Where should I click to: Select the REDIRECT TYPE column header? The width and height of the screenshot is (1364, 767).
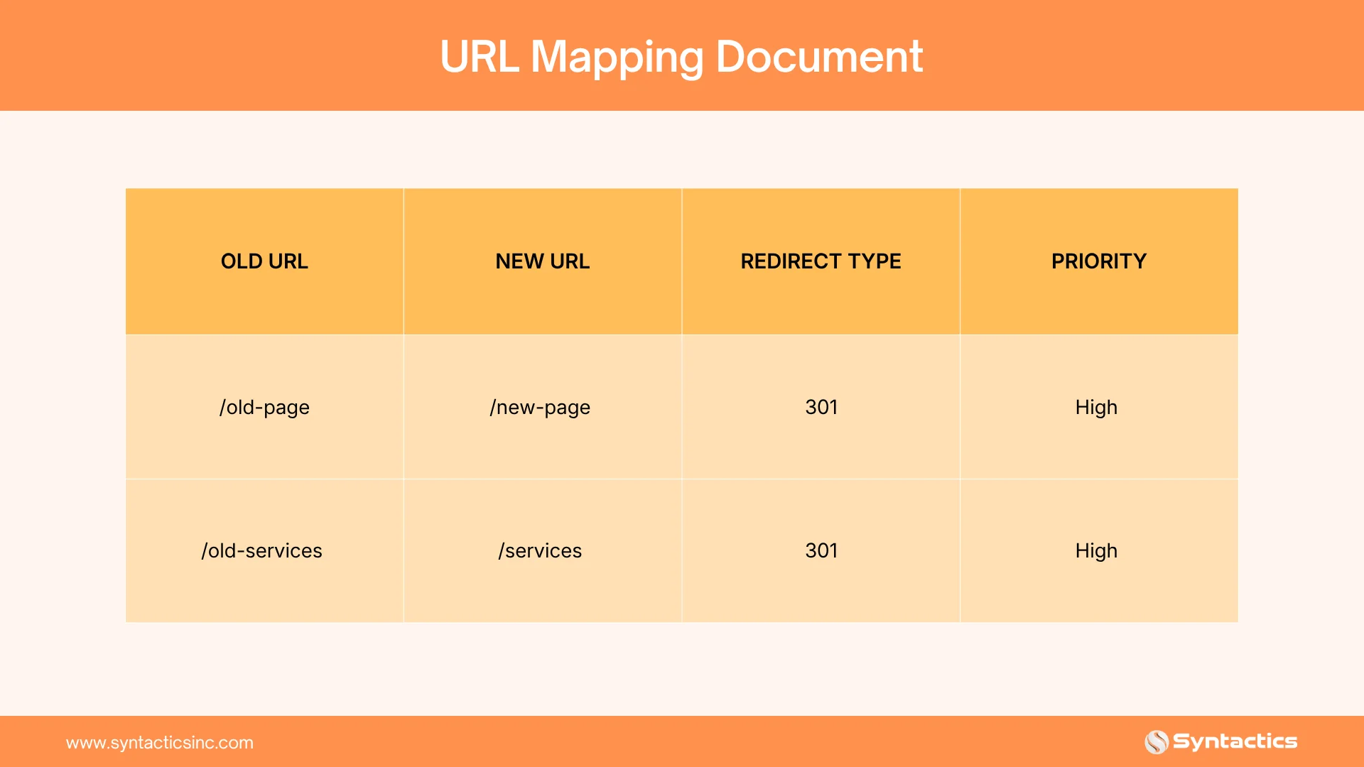click(821, 261)
